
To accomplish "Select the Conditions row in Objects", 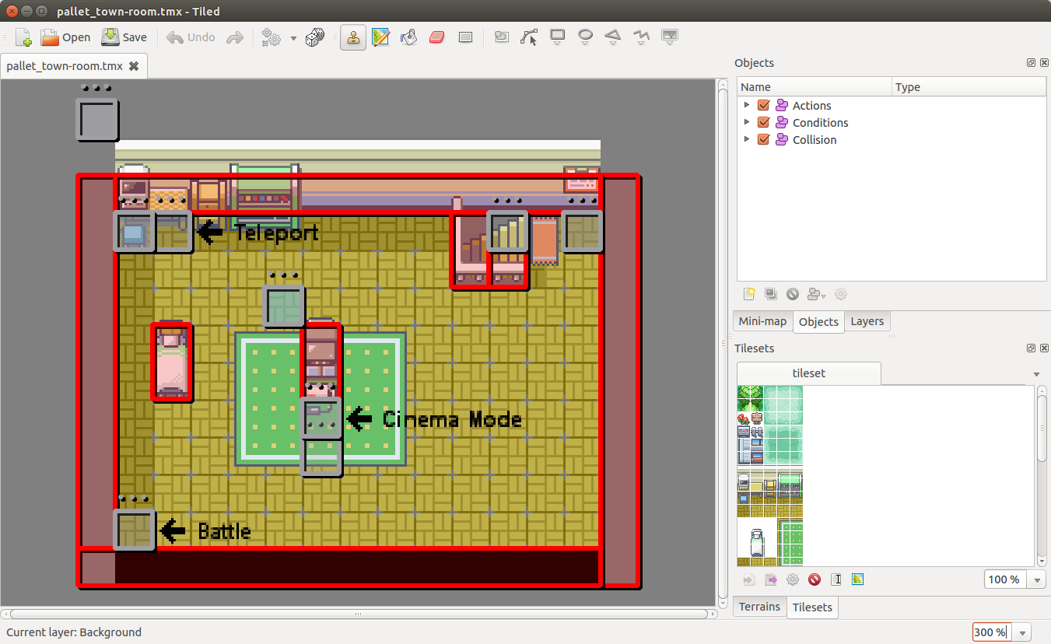I will coord(892,122).
